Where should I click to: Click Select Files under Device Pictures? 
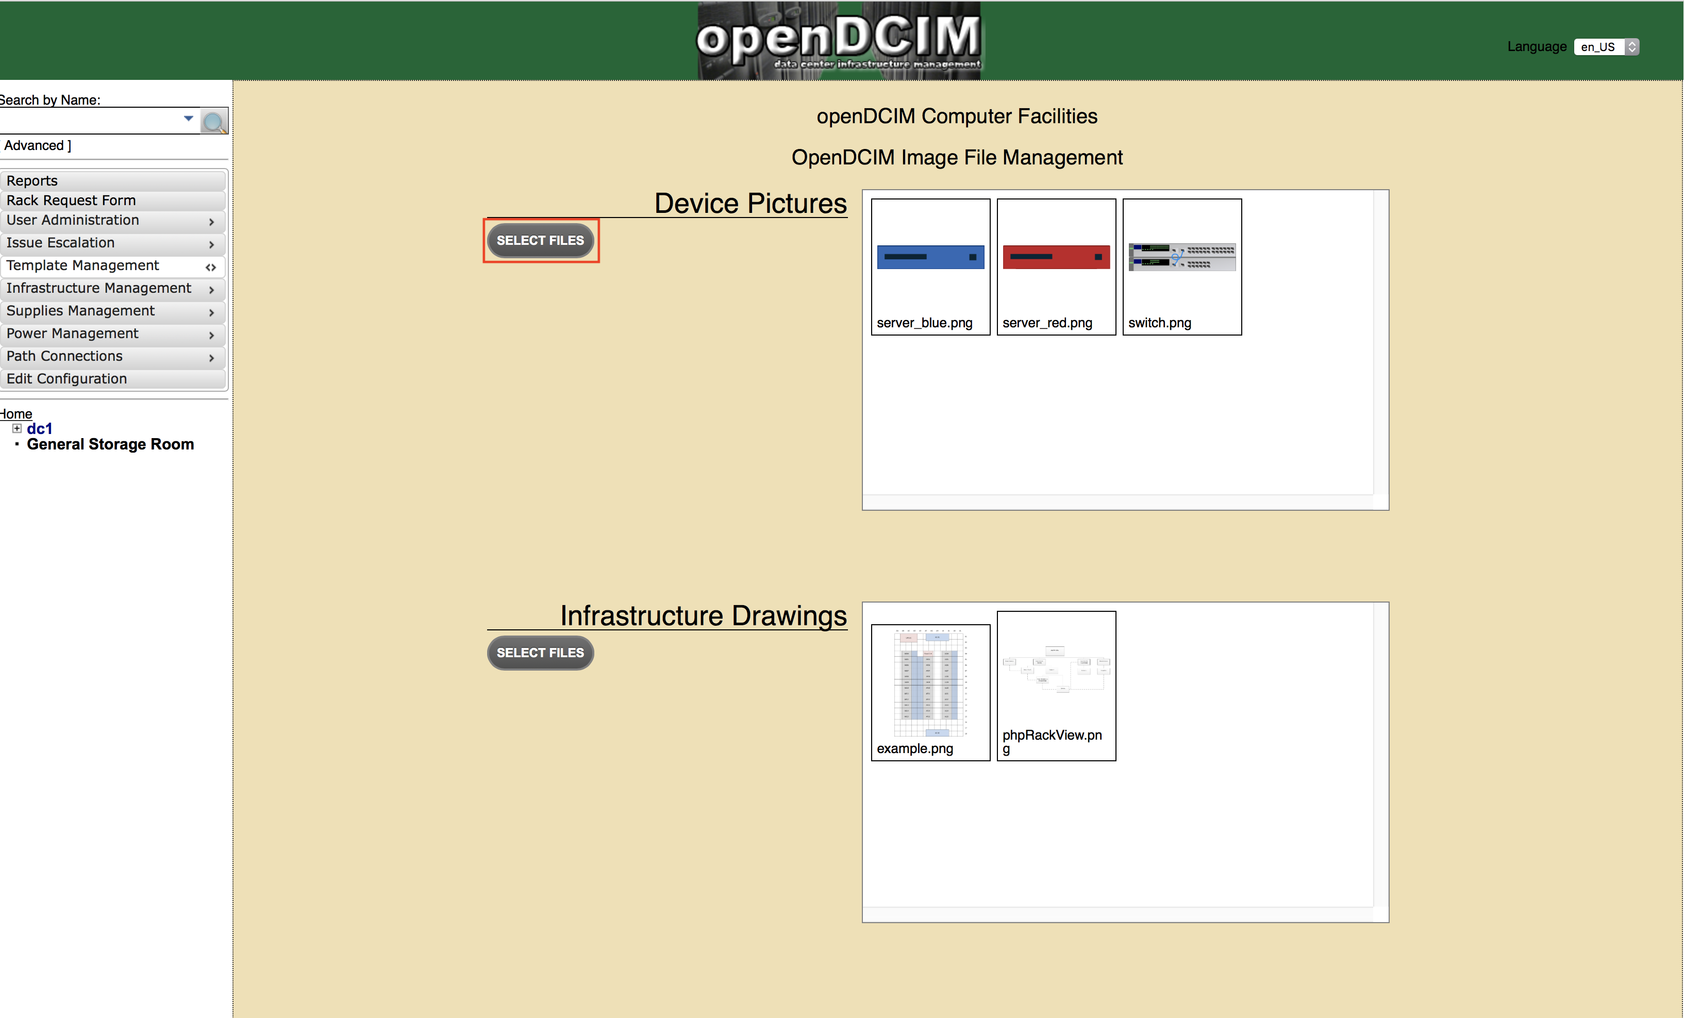click(x=540, y=241)
